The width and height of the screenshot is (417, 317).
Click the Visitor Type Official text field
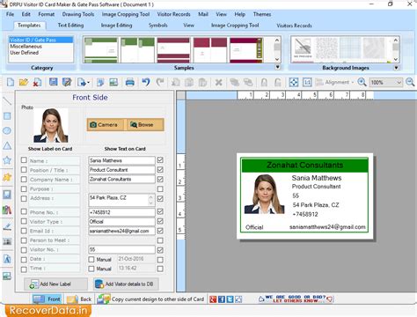(x=121, y=222)
